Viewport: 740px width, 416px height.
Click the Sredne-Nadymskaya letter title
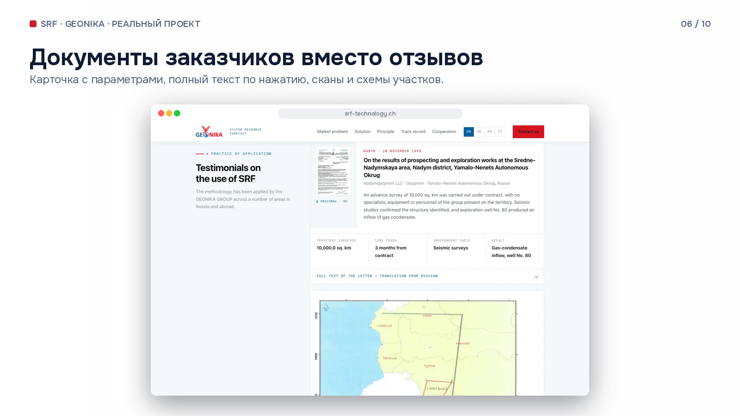(x=449, y=168)
